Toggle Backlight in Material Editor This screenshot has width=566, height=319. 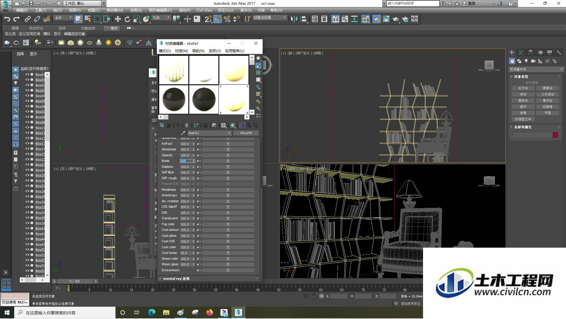pos(258,65)
